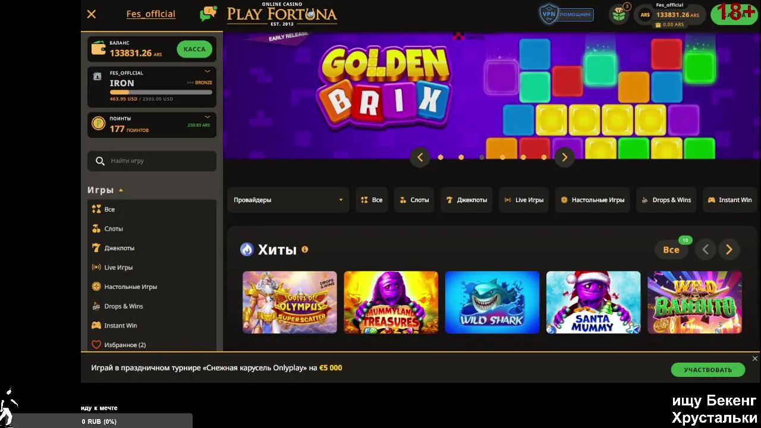This screenshot has width=761, height=428.
Task: Go to next hits page arrow
Action: pos(729,250)
